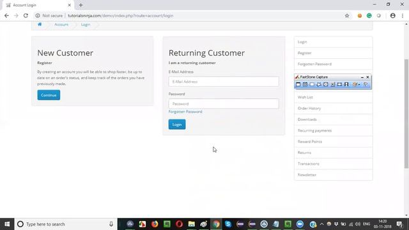The image size is (409, 230).
Task: Open Opera from the taskbar
Action: [x=179, y=224]
